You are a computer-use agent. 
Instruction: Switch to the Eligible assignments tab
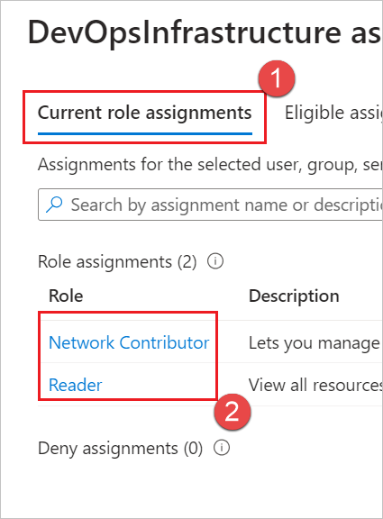coord(333,113)
